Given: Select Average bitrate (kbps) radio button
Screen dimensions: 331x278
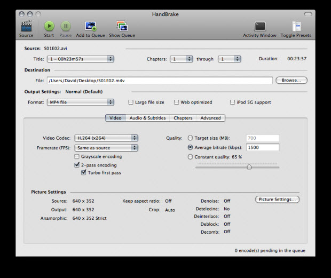Looking at the screenshot, I should click(190, 147).
